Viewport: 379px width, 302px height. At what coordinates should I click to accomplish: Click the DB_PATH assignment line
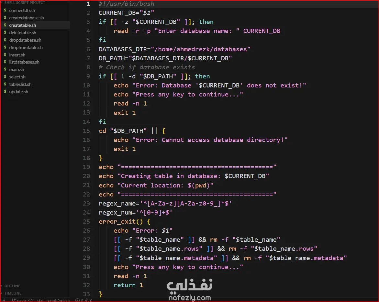coord(165,58)
